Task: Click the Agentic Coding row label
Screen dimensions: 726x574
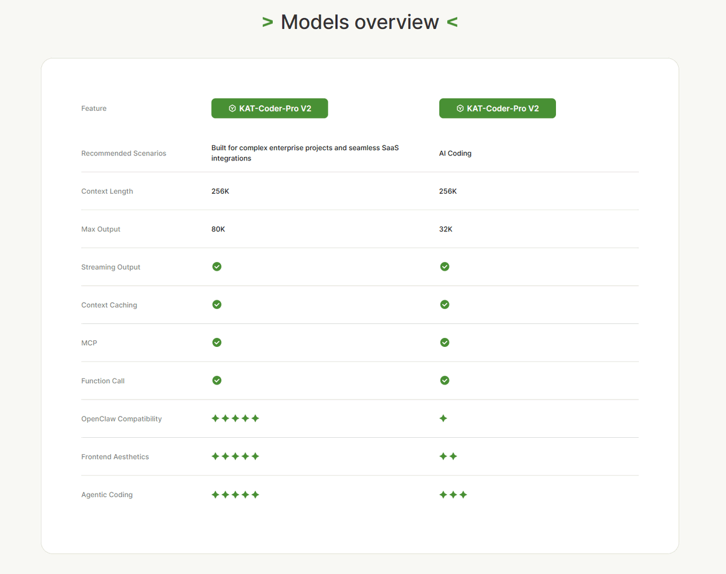Action: coord(107,495)
